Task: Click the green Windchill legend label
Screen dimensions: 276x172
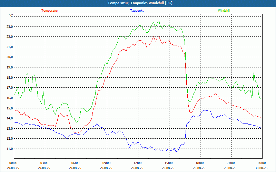Action: click(224, 11)
